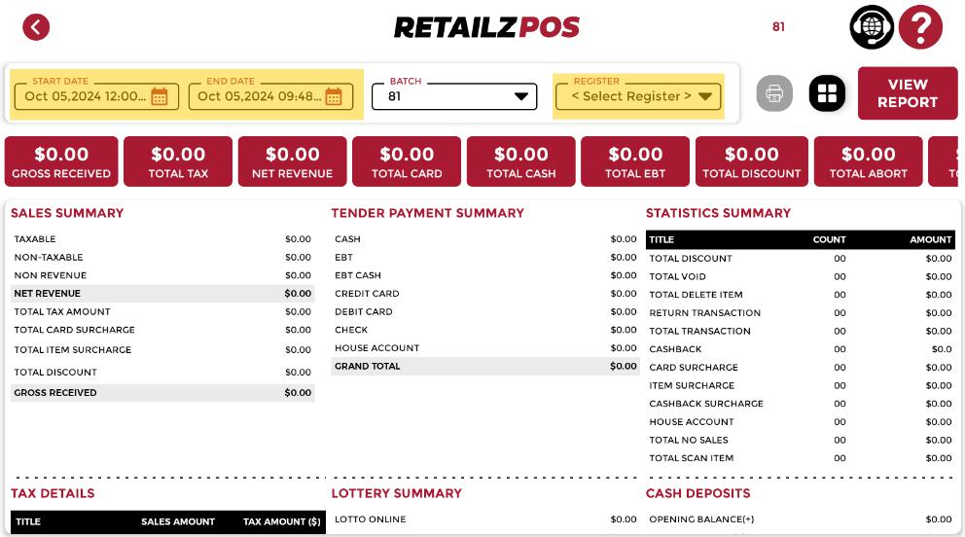Click the Non Revenue row
This screenshot has height=537, width=965.
[162, 275]
